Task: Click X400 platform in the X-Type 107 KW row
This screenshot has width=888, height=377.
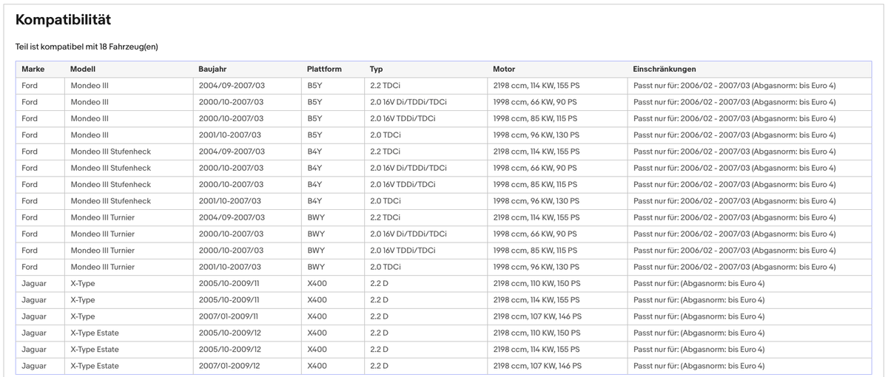Action: 317,316
